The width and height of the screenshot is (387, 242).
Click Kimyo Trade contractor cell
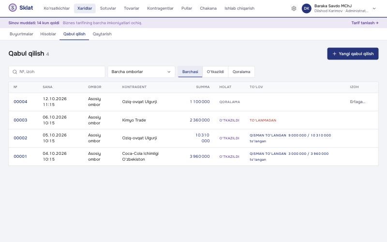(x=134, y=120)
